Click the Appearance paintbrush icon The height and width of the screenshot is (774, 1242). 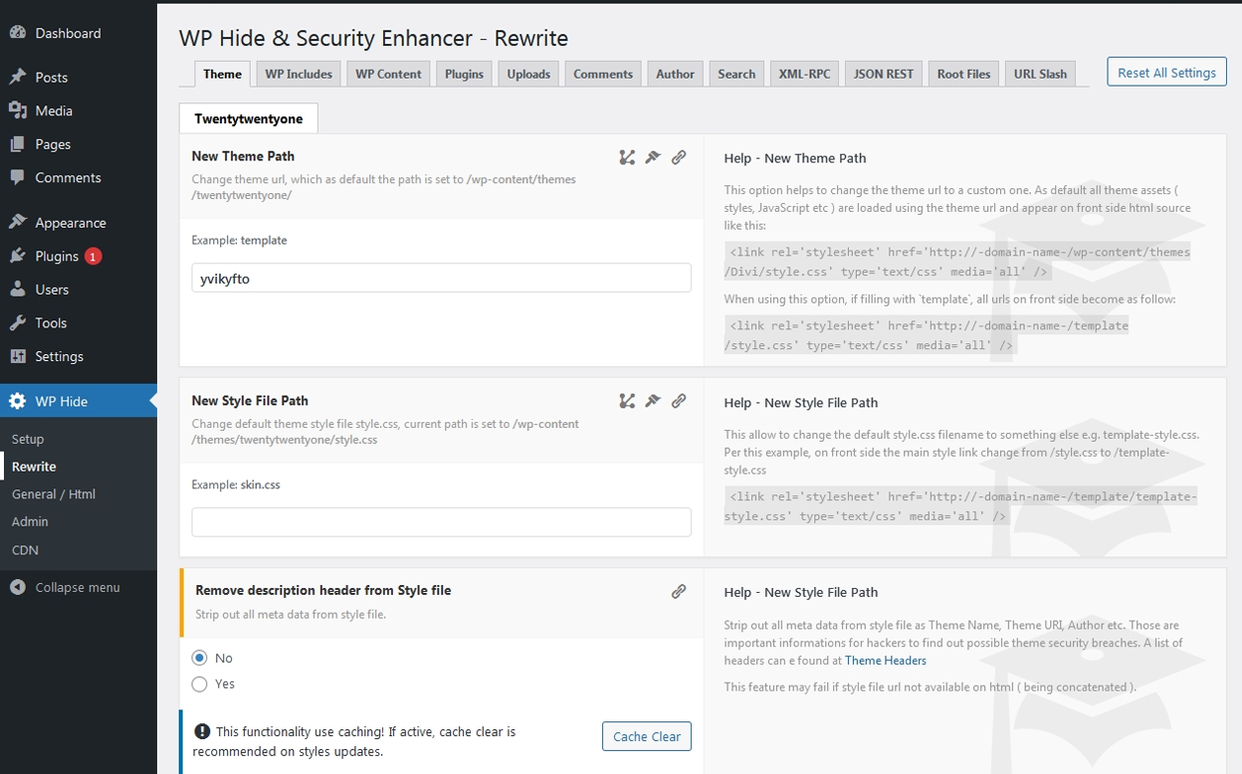[x=18, y=223]
